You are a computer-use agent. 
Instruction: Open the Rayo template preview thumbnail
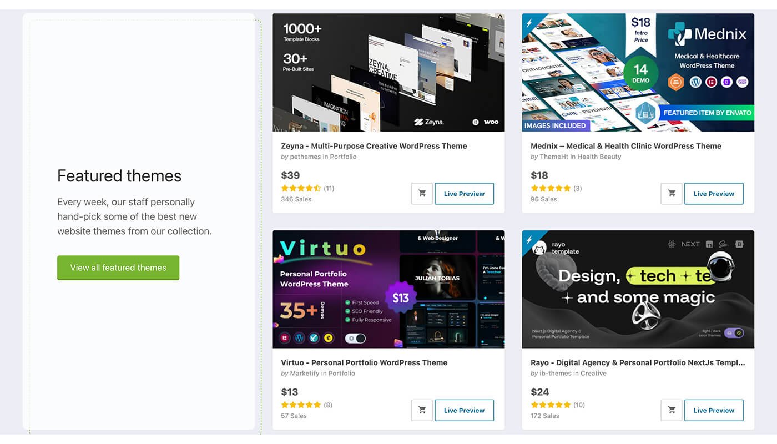click(638, 289)
